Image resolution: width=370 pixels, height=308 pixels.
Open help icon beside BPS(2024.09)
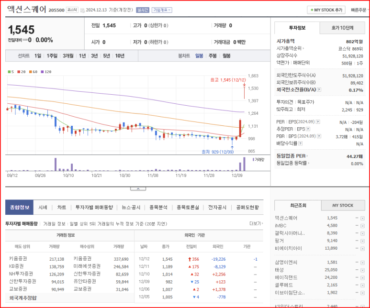click(x=319, y=136)
